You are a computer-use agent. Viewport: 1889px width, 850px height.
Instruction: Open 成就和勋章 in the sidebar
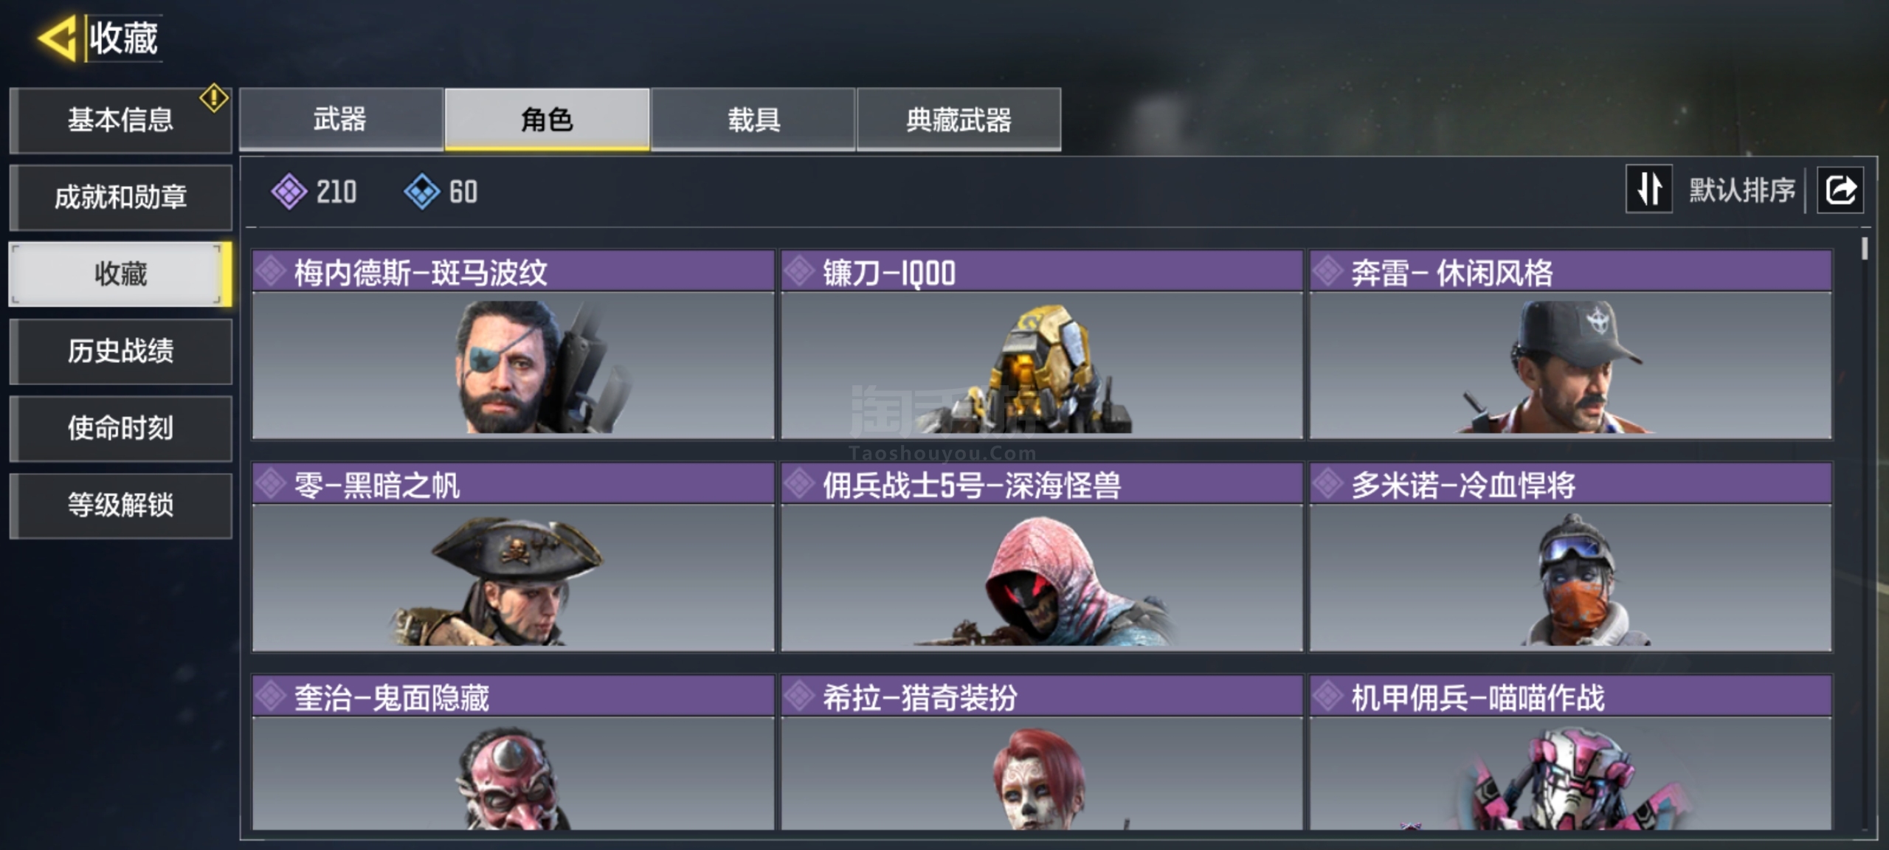pos(120,197)
